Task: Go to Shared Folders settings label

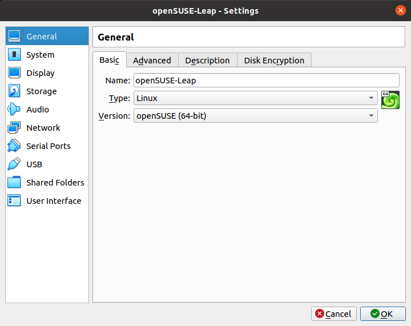Action: (x=55, y=183)
